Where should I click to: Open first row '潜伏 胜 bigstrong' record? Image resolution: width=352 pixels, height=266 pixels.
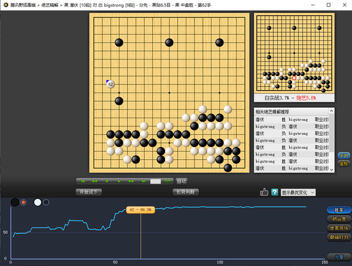point(292,120)
